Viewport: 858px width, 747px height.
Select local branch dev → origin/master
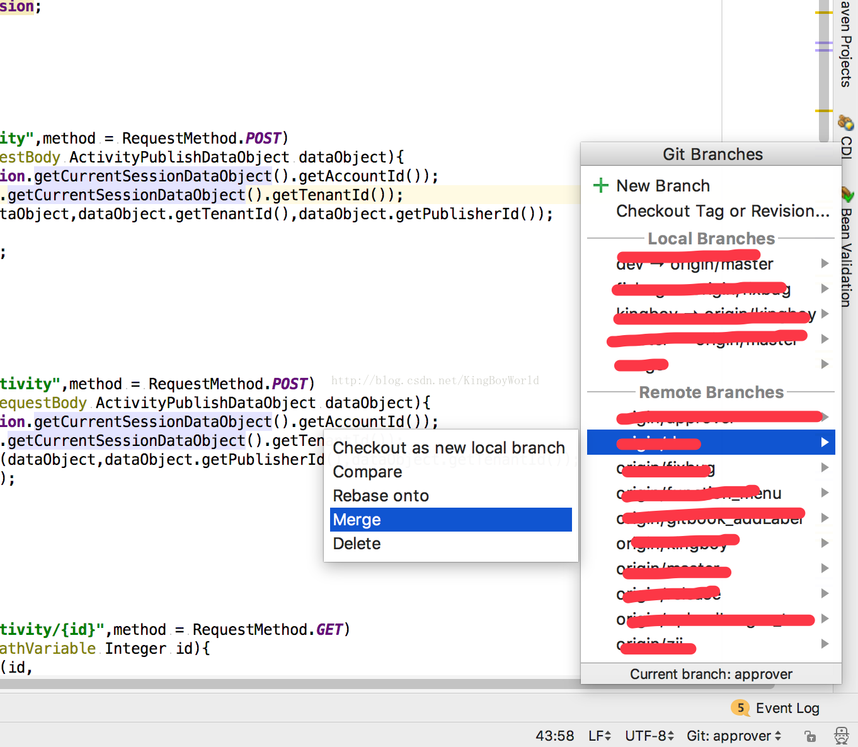pos(711,264)
